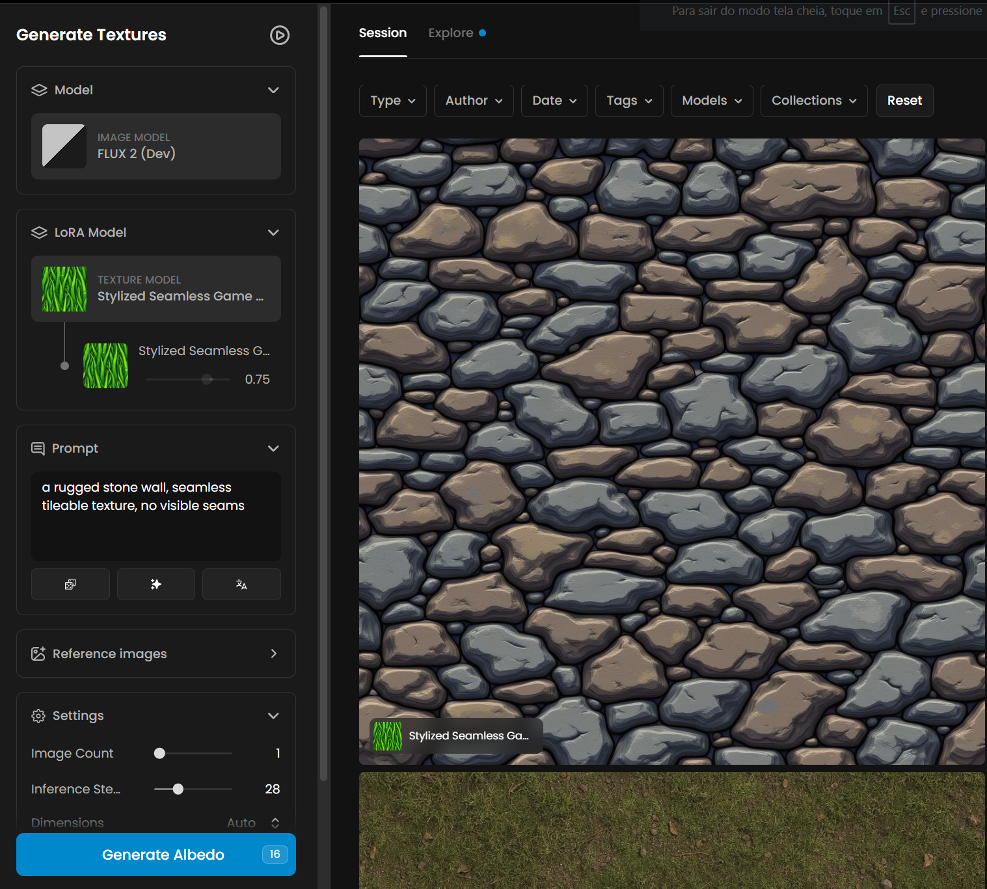The height and width of the screenshot is (889, 987).
Task: Click the Settings gear icon
Action: [x=38, y=715]
